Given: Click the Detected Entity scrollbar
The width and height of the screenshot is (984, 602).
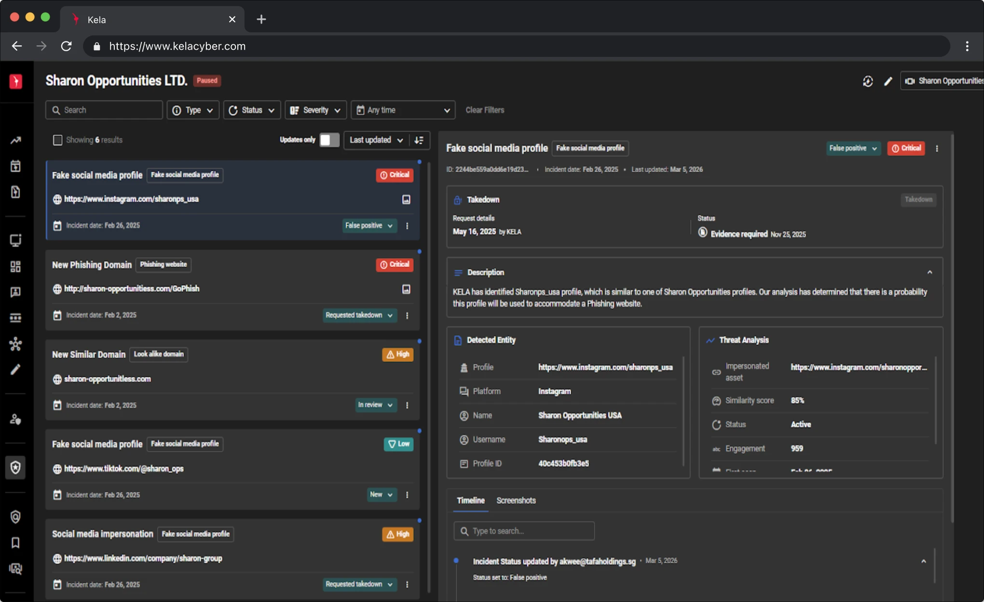Looking at the screenshot, I should [x=683, y=411].
